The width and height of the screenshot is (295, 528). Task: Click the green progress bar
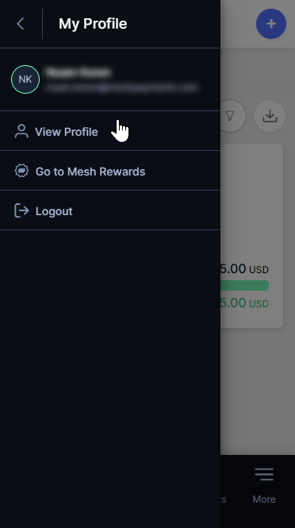(244, 286)
